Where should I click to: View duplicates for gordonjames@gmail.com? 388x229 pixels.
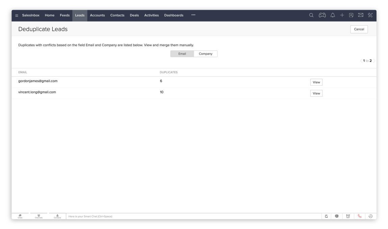[316, 82]
